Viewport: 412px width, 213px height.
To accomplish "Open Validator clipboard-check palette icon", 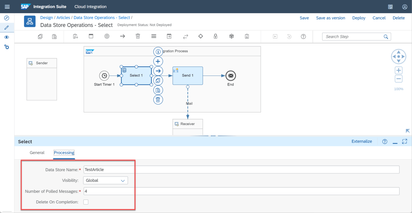I will (247, 36).
